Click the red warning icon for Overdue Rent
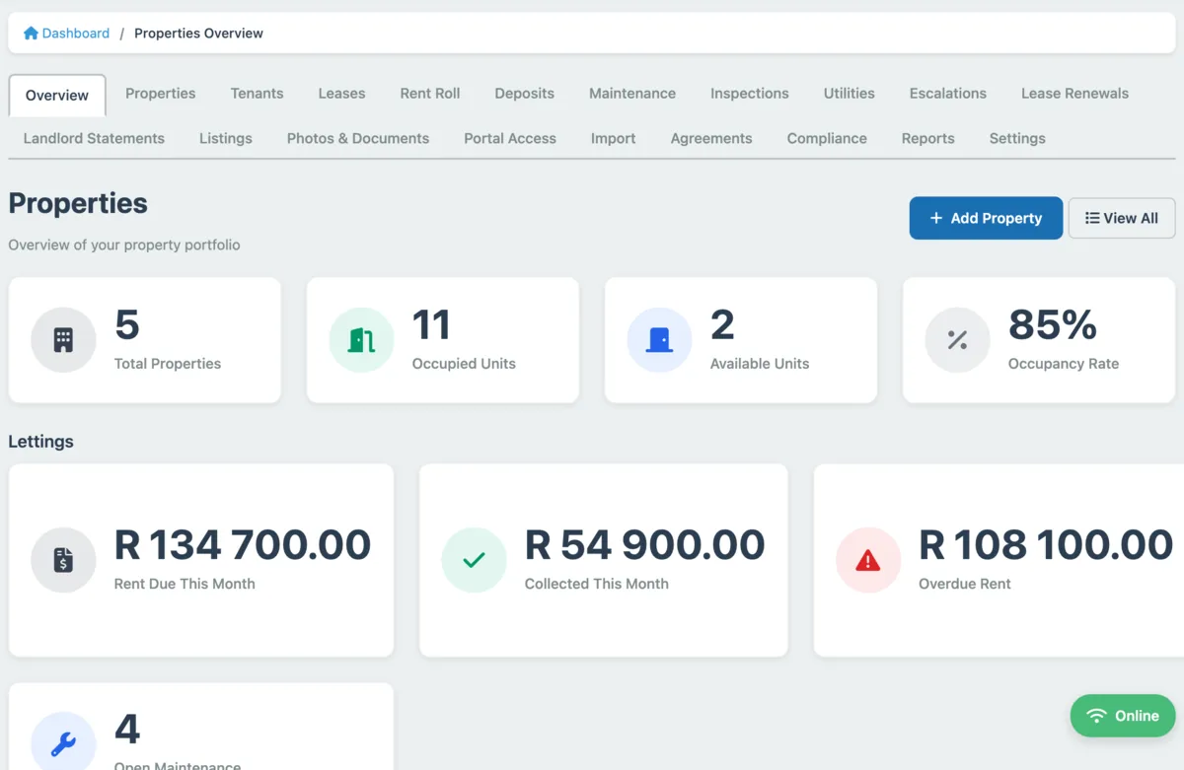1184x770 pixels. [x=868, y=560]
